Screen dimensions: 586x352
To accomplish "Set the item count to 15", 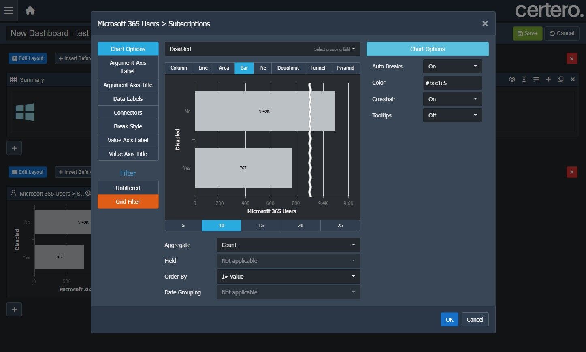I will click(261, 226).
